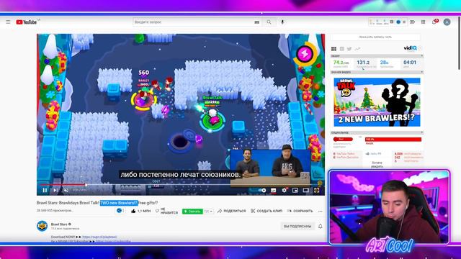Like the video with the thumbs-up
This screenshot has height=259, width=461.
click(x=140, y=211)
